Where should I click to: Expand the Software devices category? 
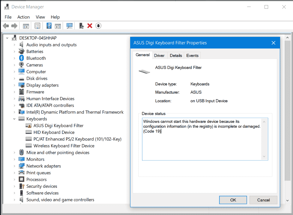[14, 193]
